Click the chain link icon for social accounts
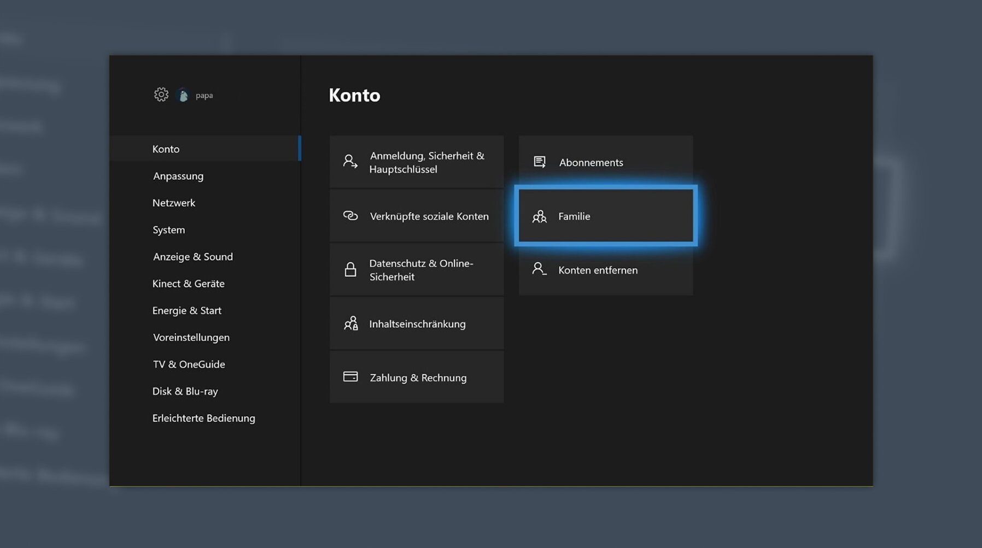 350,216
